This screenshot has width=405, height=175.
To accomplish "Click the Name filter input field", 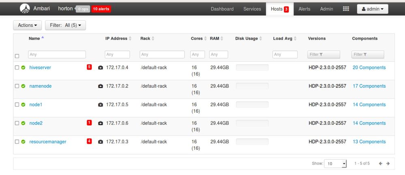I will (57, 55).
